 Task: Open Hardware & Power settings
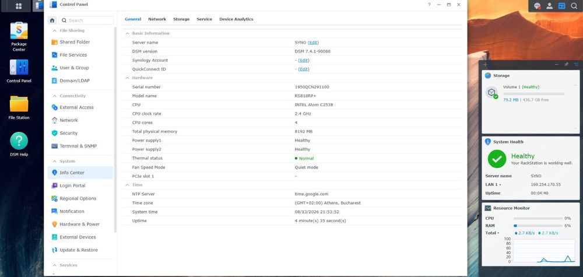(80, 224)
